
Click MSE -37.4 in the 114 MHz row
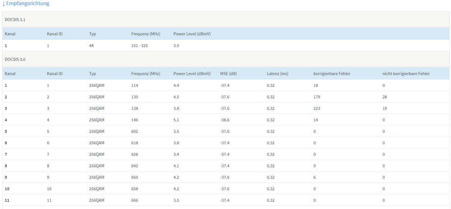tap(224, 85)
